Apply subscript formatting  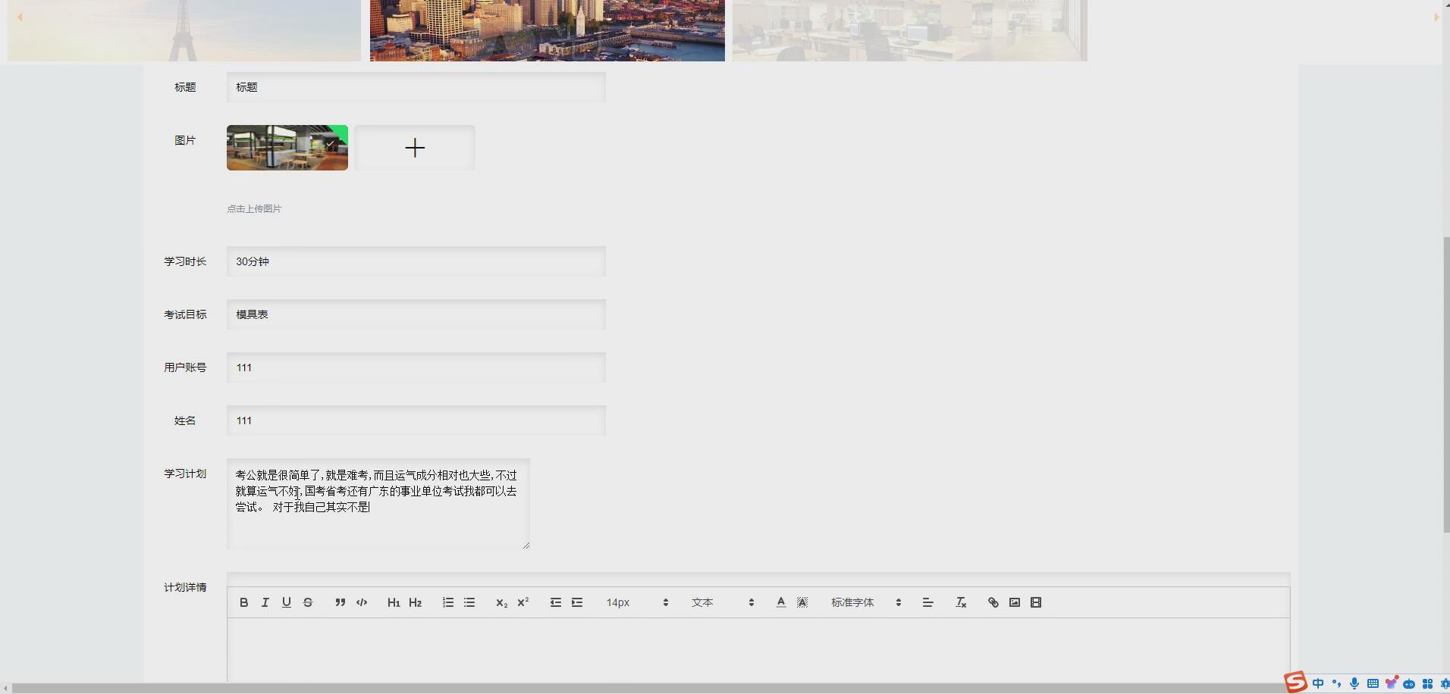point(501,602)
